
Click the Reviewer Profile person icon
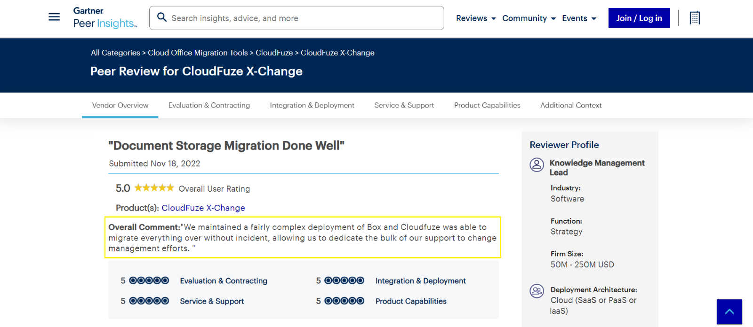pyautogui.click(x=537, y=165)
